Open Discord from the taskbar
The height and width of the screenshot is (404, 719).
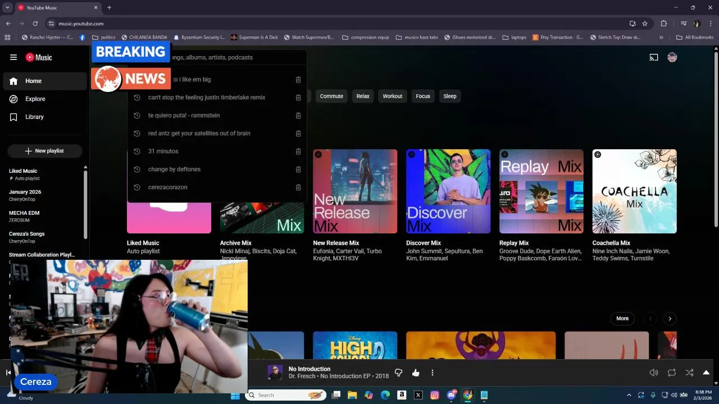[451, 395]
